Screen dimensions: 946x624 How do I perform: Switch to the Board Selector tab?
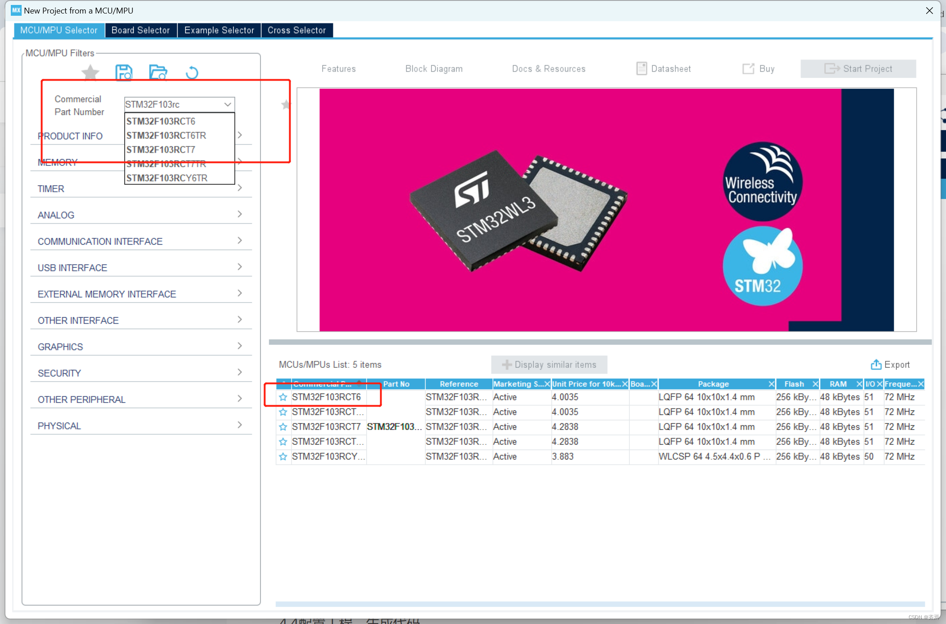click(141, 30)
